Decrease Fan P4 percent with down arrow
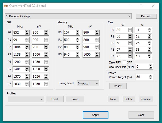Screen dimensions: 162x123 point(150,58)
